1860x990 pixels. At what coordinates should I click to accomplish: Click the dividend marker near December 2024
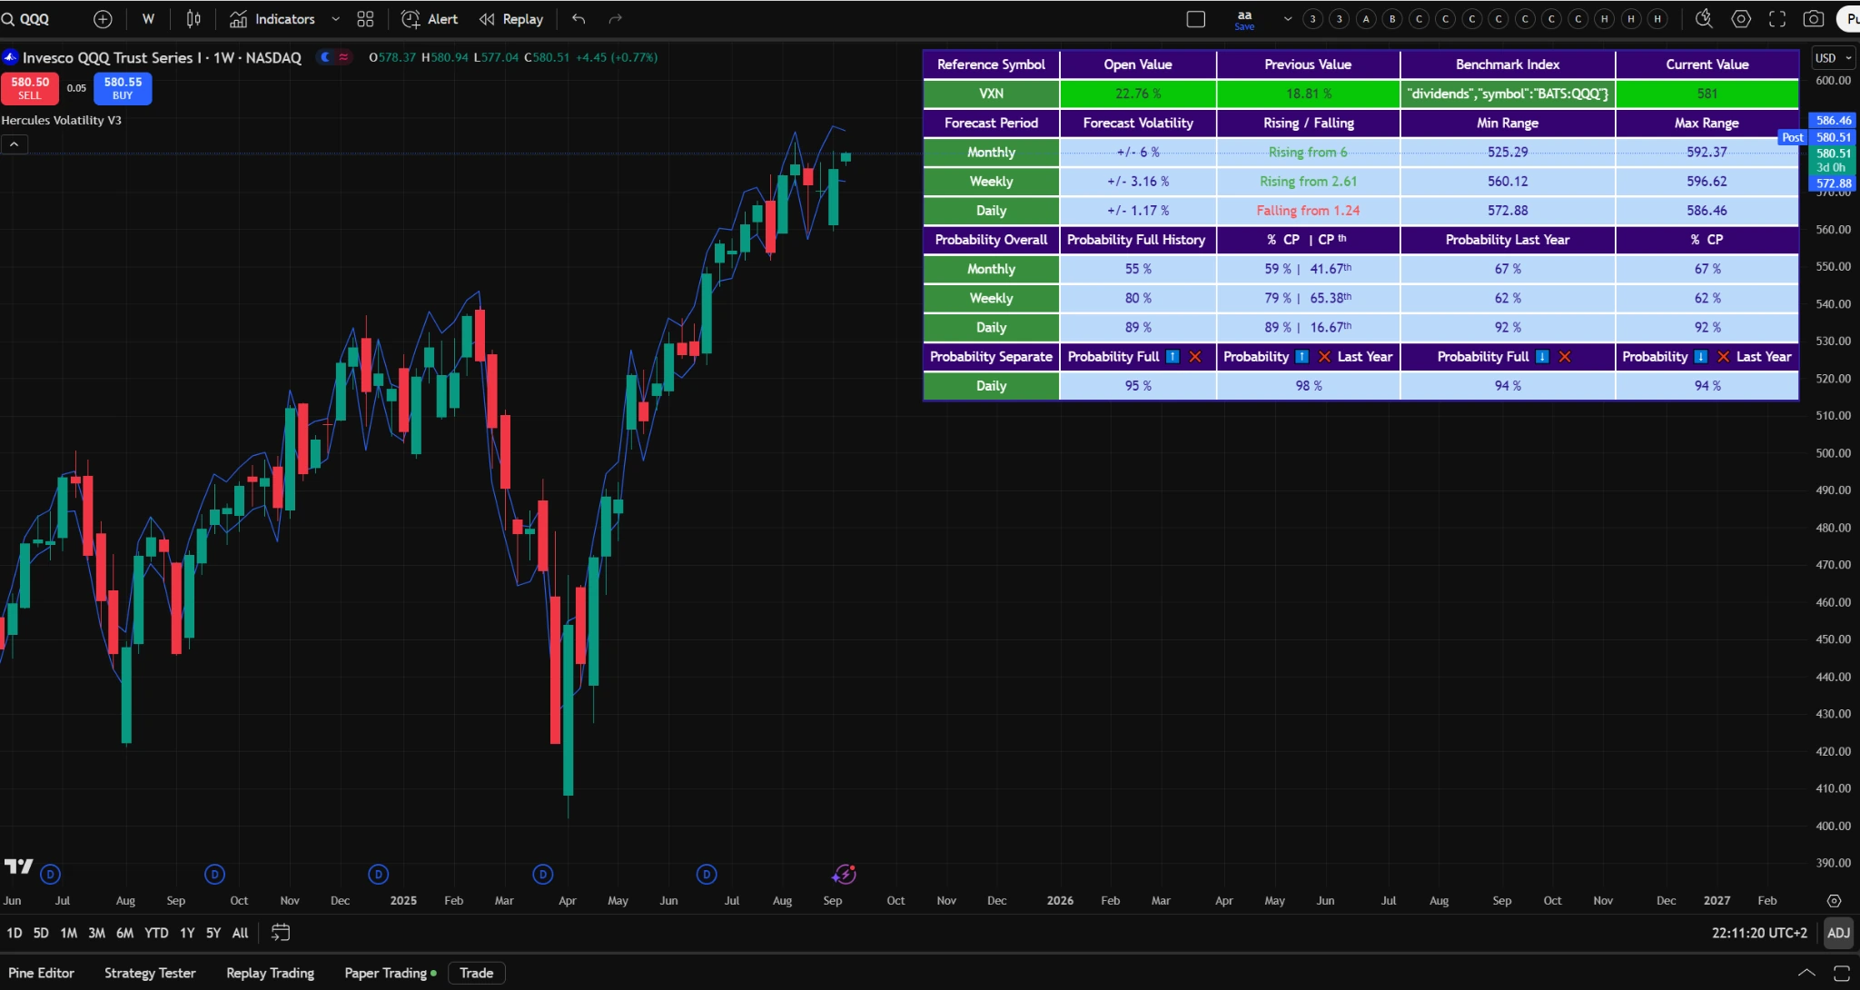pyautogui.click(x=378, y=875)
